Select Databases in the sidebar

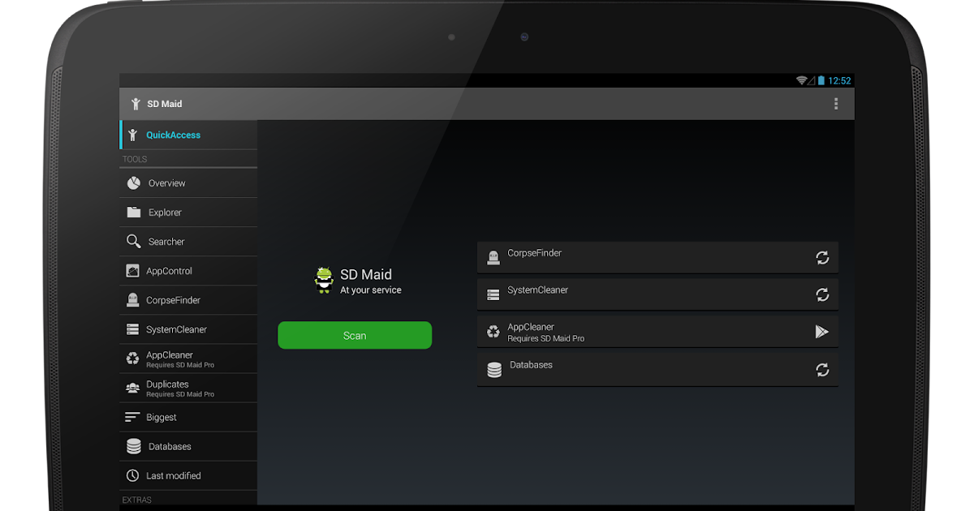[x=188, y=446]
